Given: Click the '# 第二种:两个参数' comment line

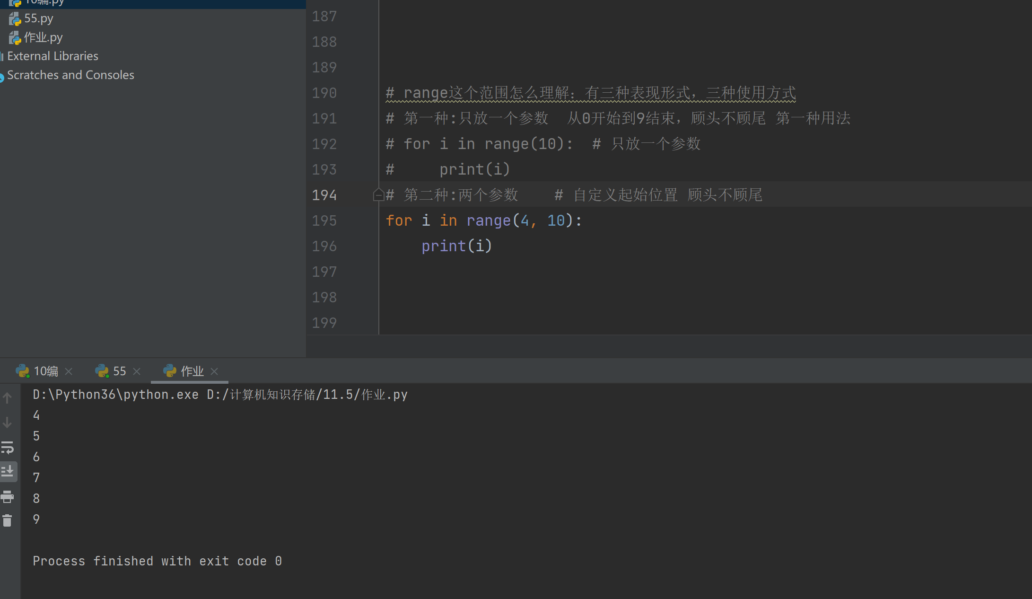Looking at the screenshot, I should pyautogui.click(x=574, y=195).
